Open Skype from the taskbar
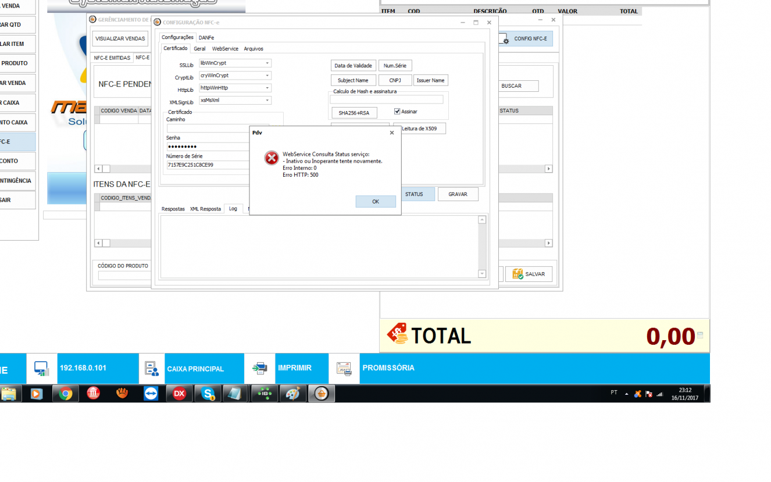This screenshot has width=771, height=482. 208,394
